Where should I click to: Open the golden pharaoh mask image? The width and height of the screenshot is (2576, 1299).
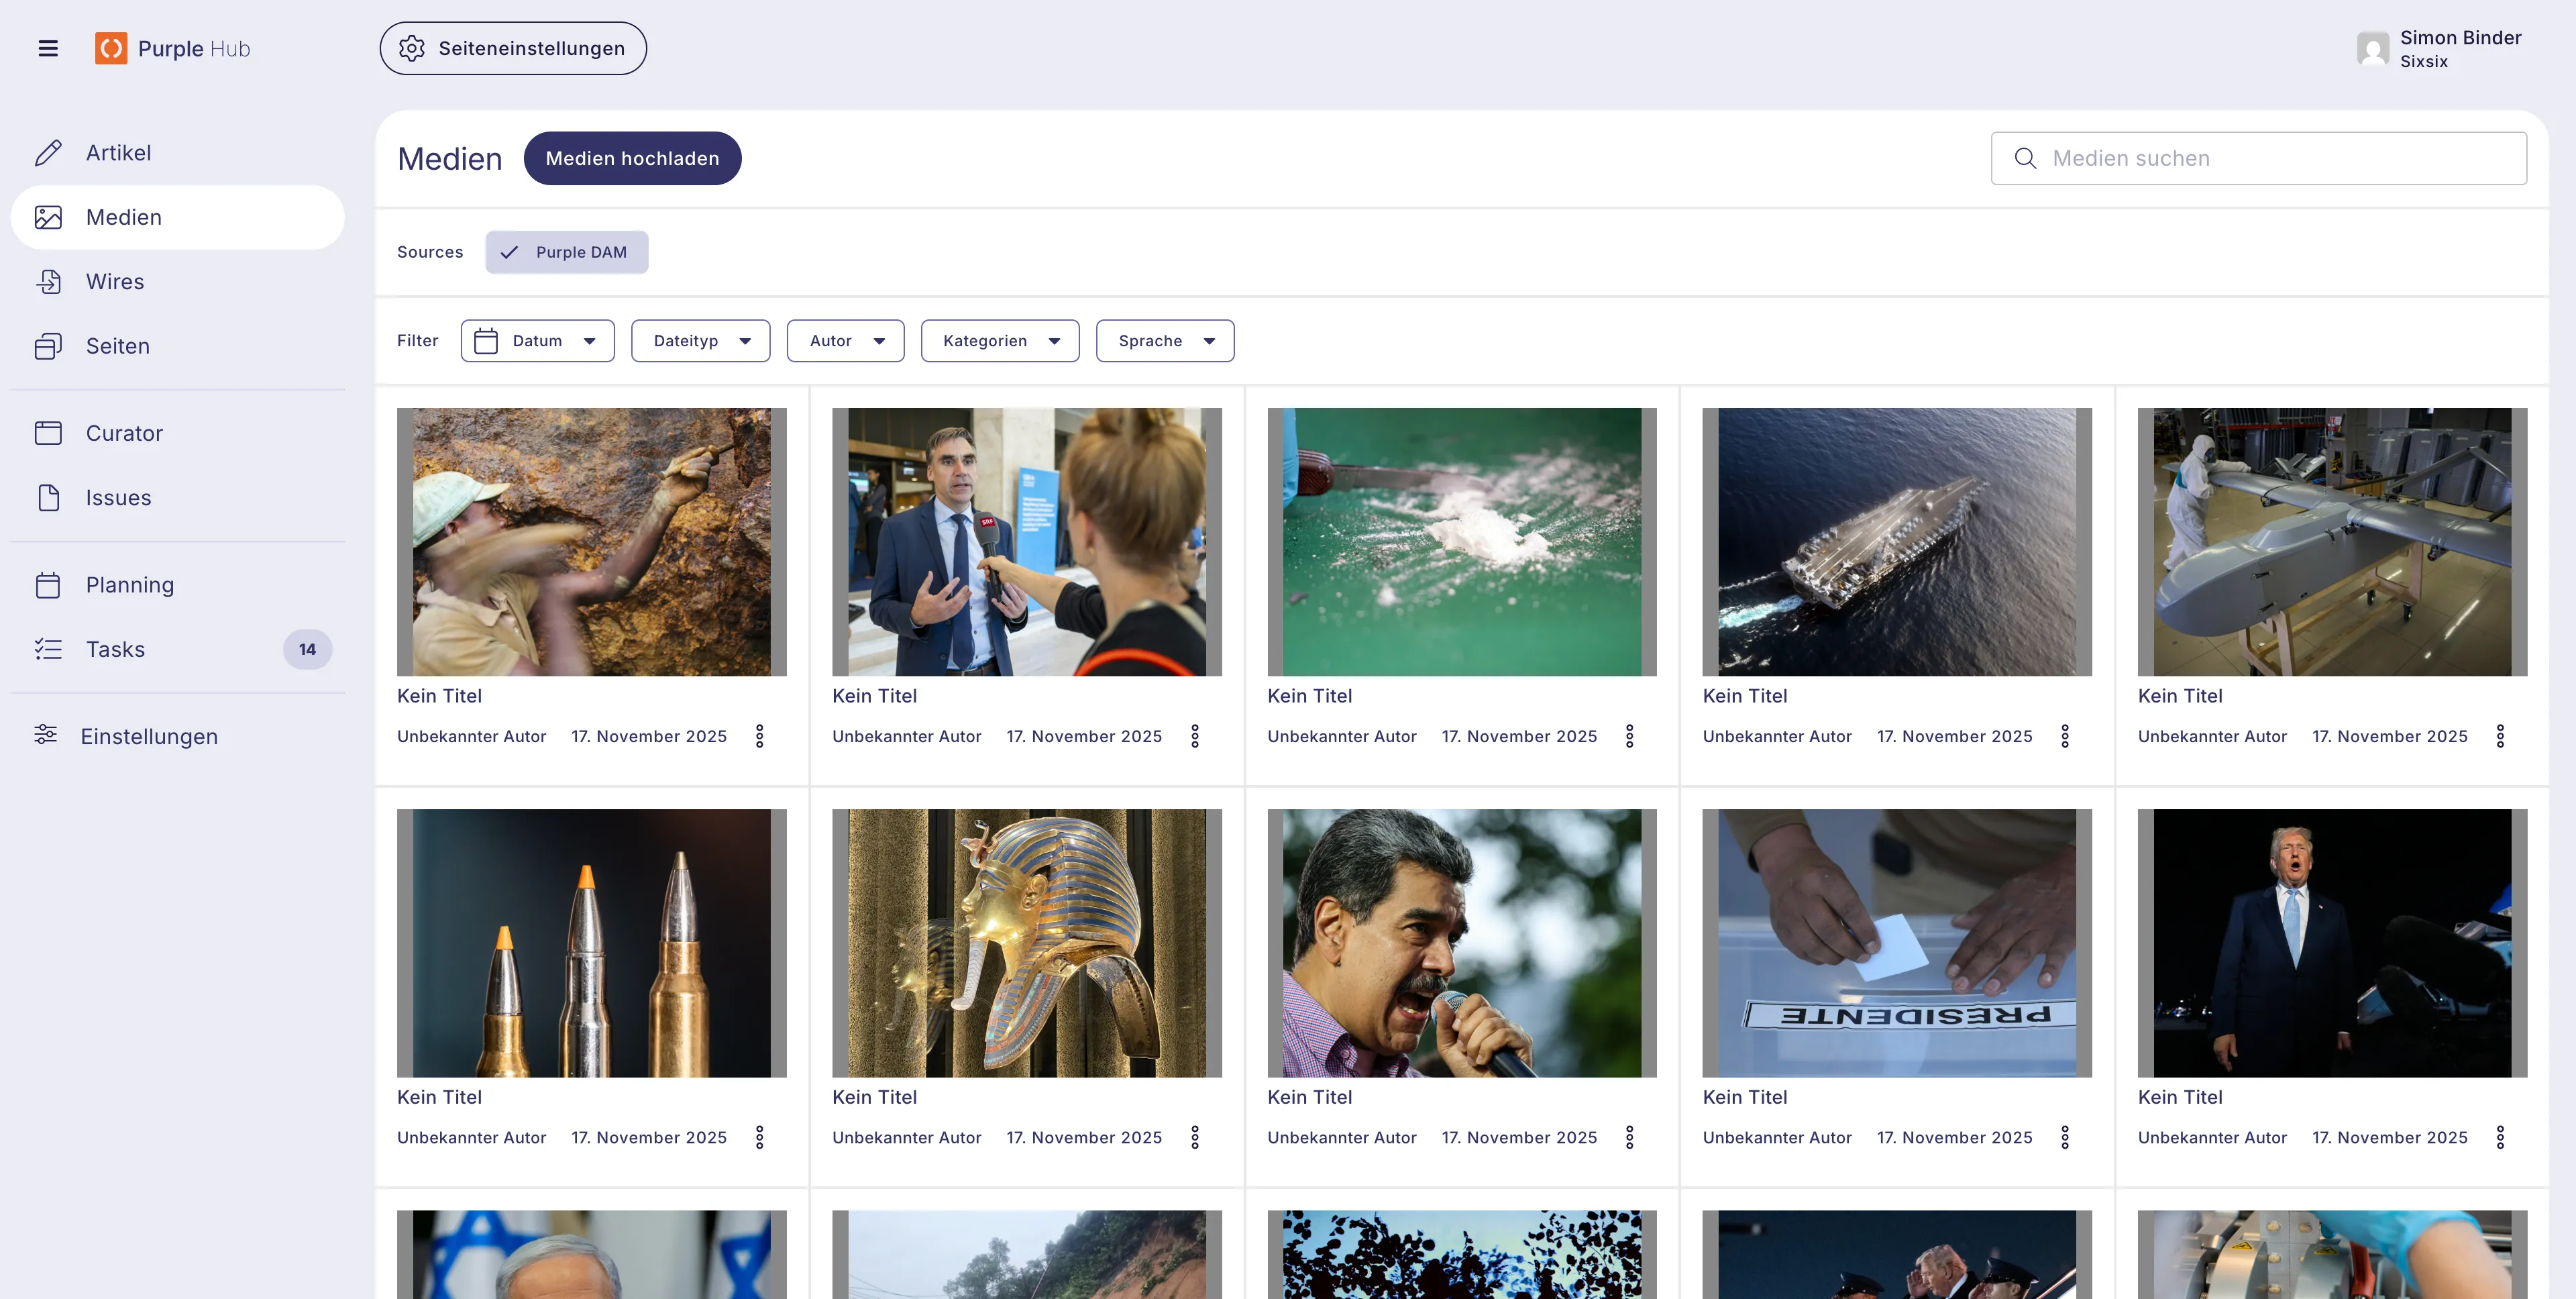[1027, 943]
